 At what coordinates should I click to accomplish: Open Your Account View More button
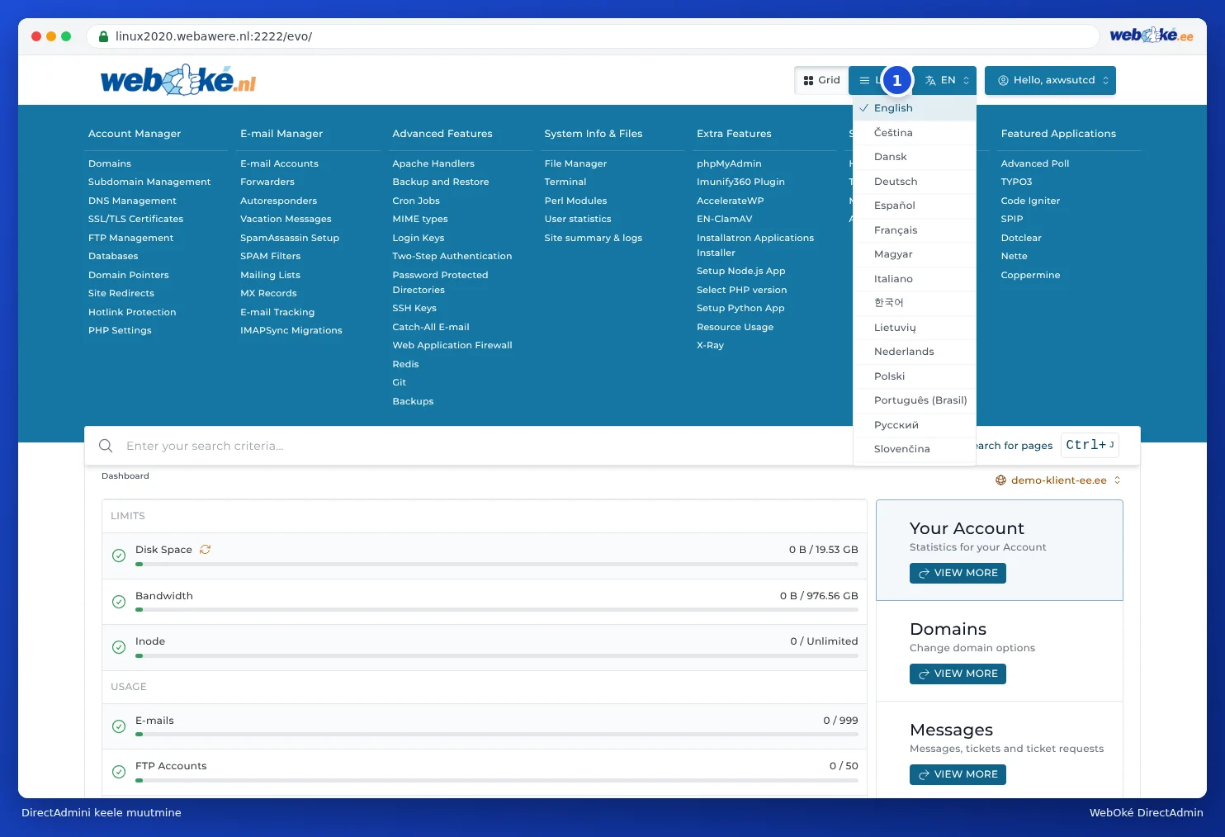(x=958, y=573)
